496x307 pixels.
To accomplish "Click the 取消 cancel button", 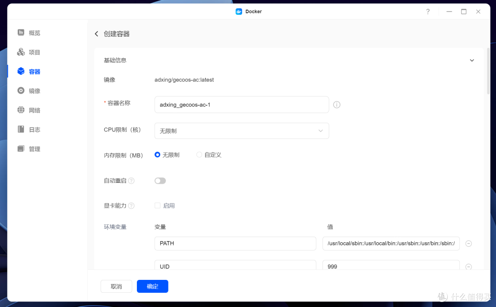I will (x=116, y=286).
